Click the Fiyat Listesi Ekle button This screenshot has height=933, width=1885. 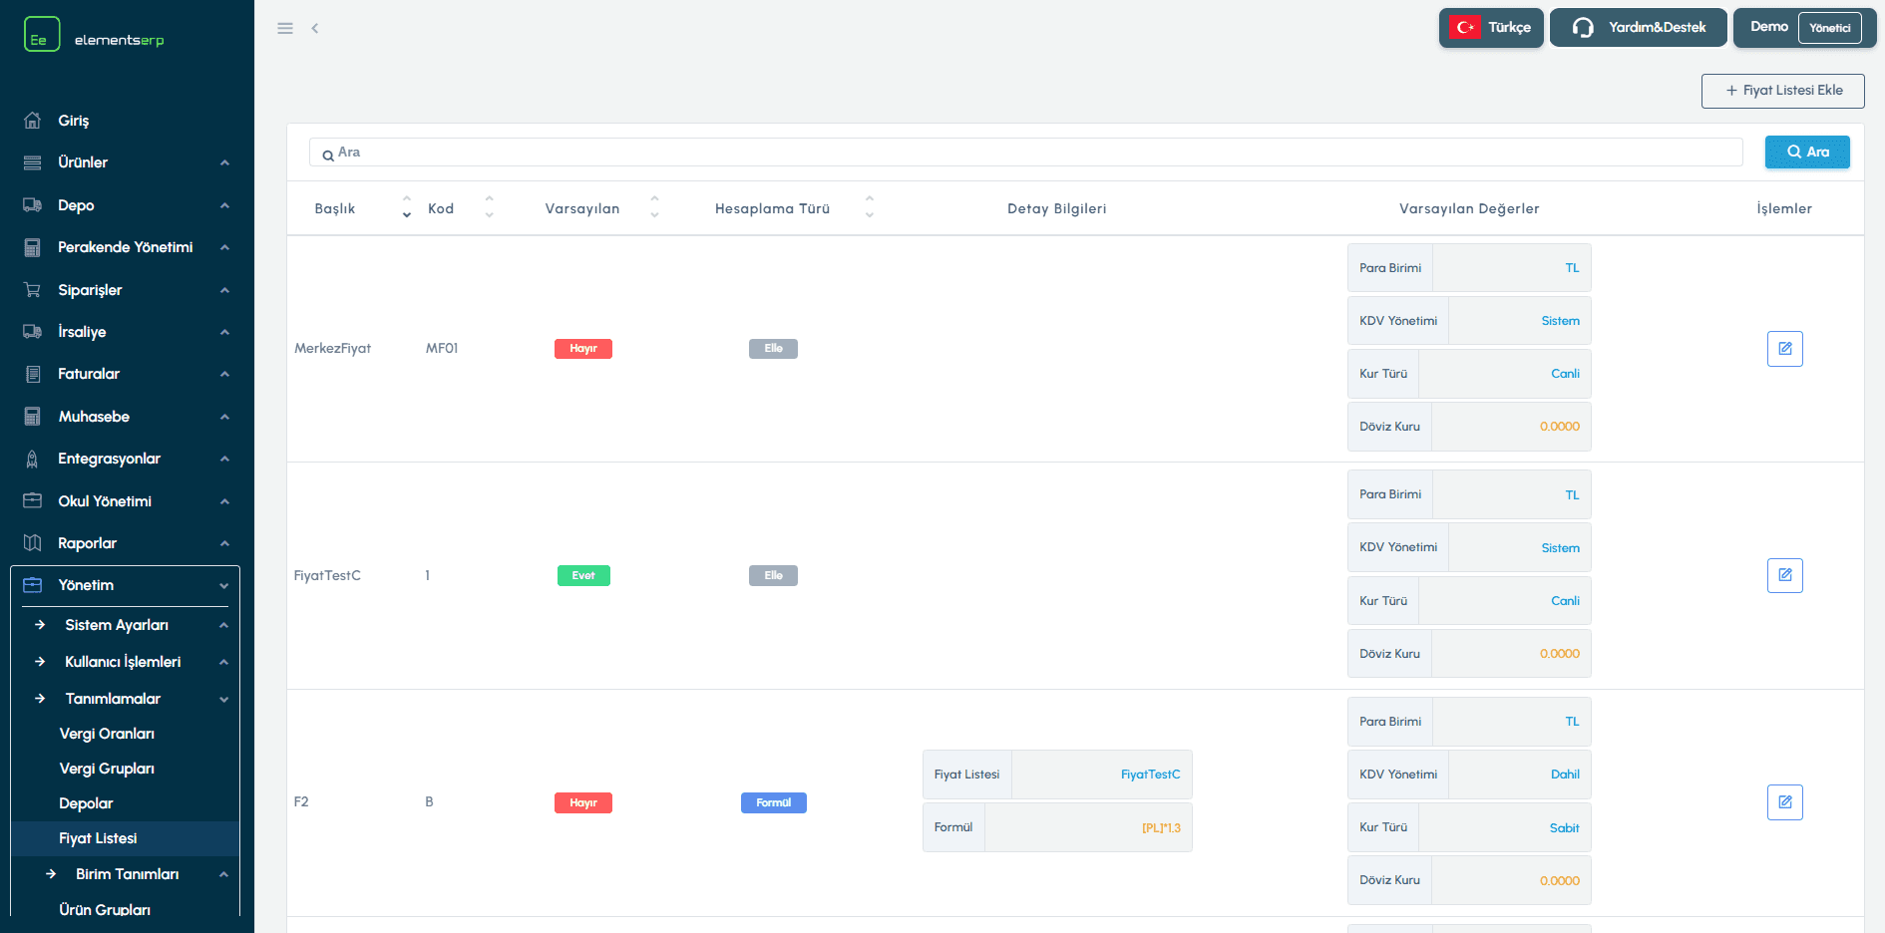click(x=1783, y=91)
